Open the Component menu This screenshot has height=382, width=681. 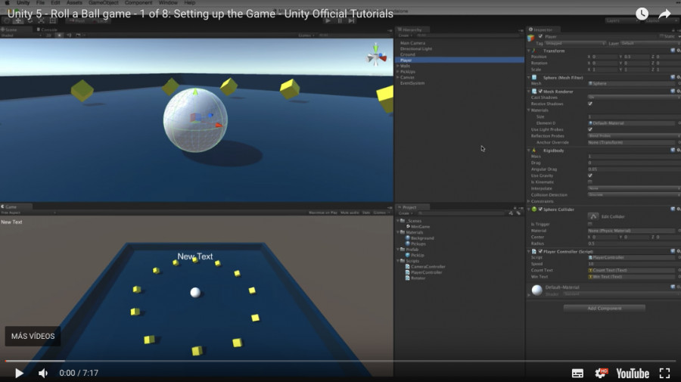(138, 2)
